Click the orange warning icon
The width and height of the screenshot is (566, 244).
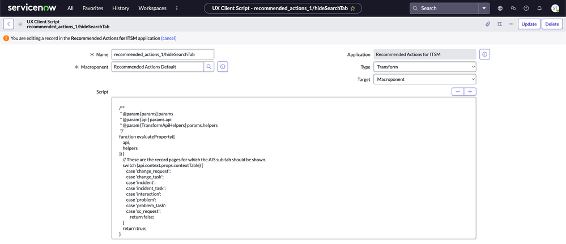[6, 38]
